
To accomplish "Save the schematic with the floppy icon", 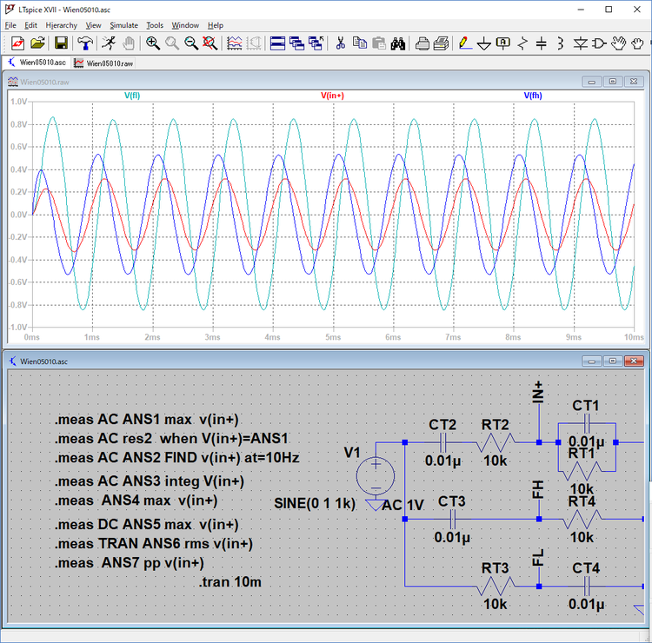I will 61,43.
